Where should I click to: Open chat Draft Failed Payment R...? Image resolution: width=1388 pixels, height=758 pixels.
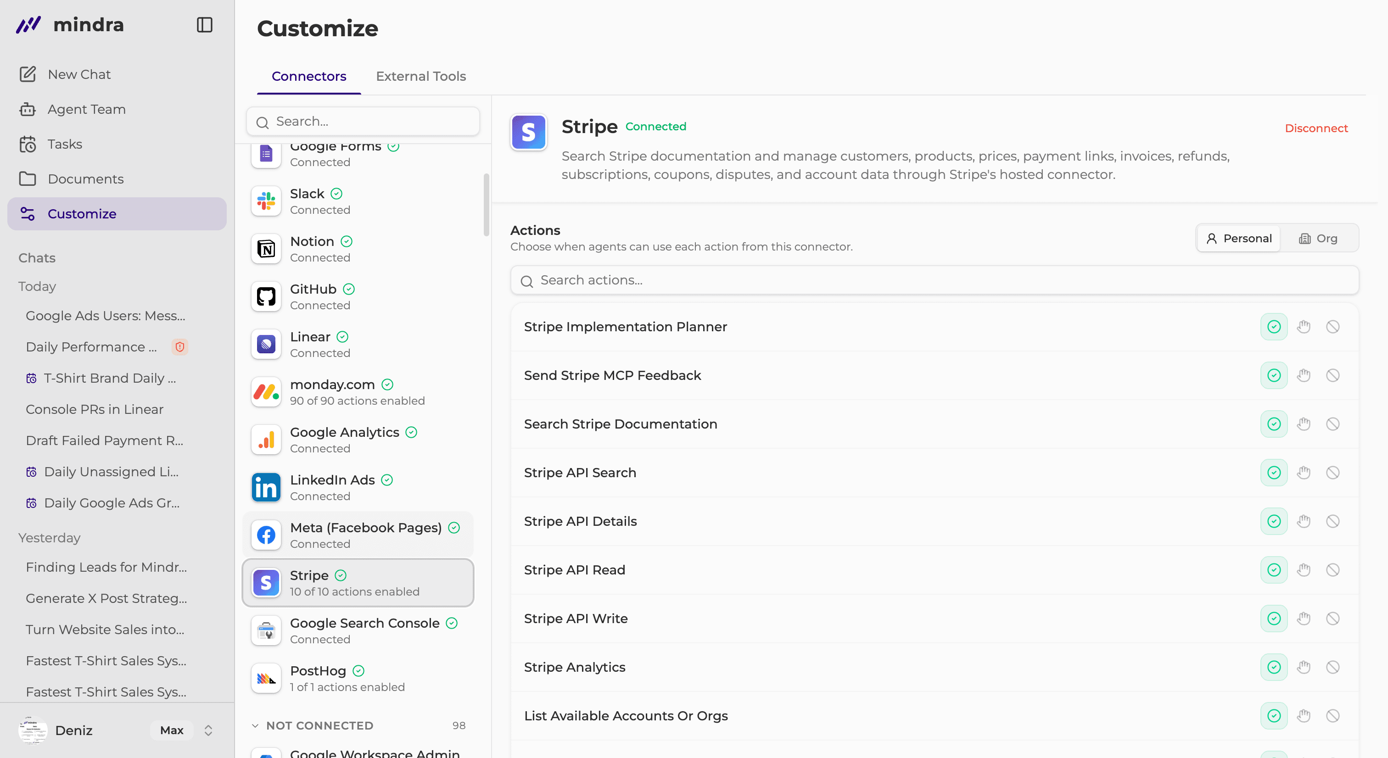(x=105, y=441)
